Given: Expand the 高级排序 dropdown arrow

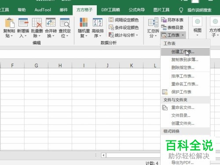Looking at the screenshot, I should [100, 36].
